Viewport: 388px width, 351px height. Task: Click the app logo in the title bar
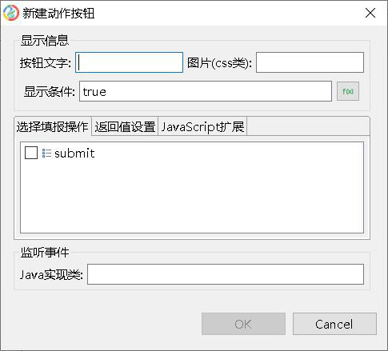coord(11,13)
